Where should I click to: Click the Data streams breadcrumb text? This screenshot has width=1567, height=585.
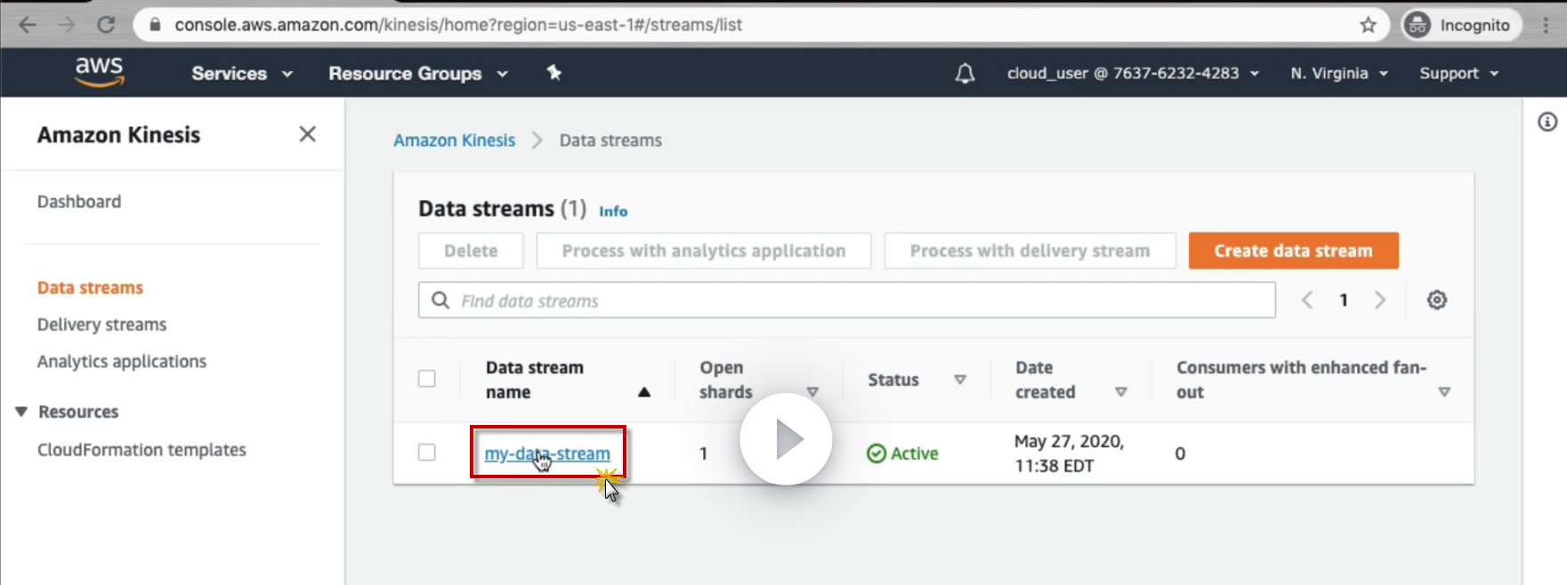click(x=610, y=140)
